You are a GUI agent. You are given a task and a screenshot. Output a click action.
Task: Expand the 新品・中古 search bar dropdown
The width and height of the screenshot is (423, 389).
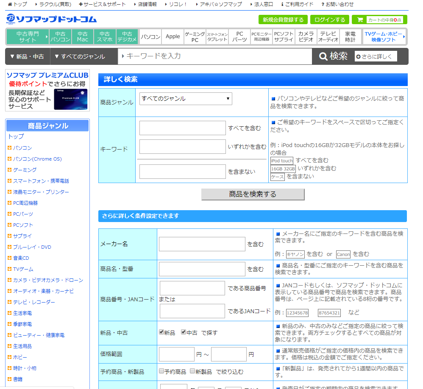tap(27, 56)
